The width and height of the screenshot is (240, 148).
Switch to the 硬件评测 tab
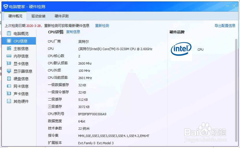[x=62, y=16]
